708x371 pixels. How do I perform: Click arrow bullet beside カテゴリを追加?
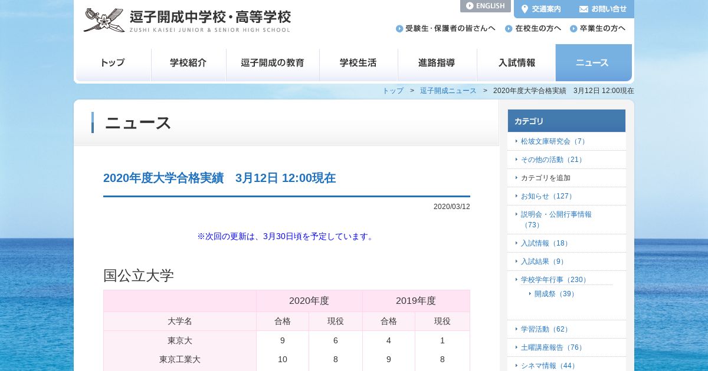point(516,178)
